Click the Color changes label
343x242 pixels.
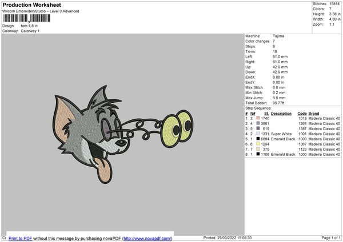[258, 41]
